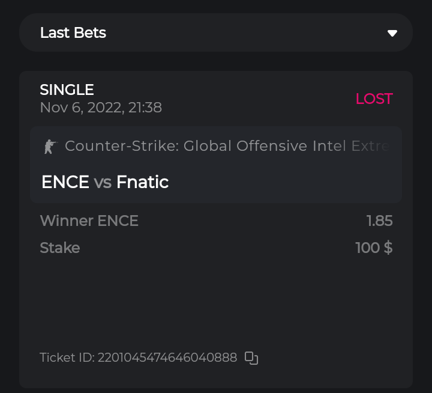Click the Stake row label
432x393 pixels.
[59, 248]
